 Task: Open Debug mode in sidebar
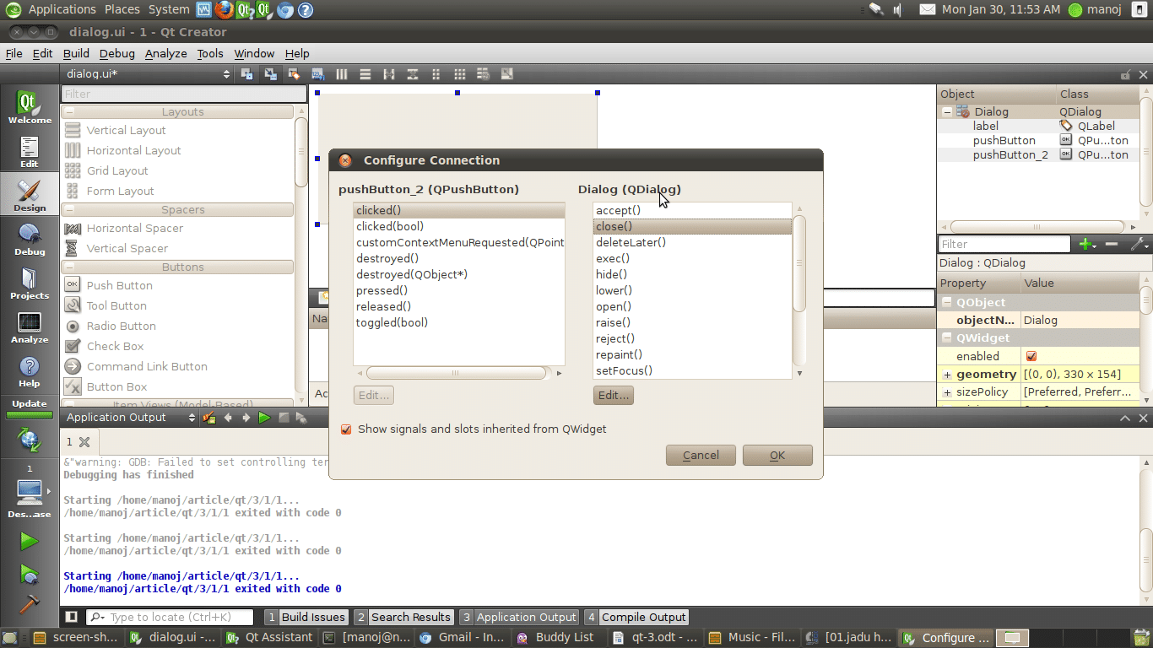point(30,240)
